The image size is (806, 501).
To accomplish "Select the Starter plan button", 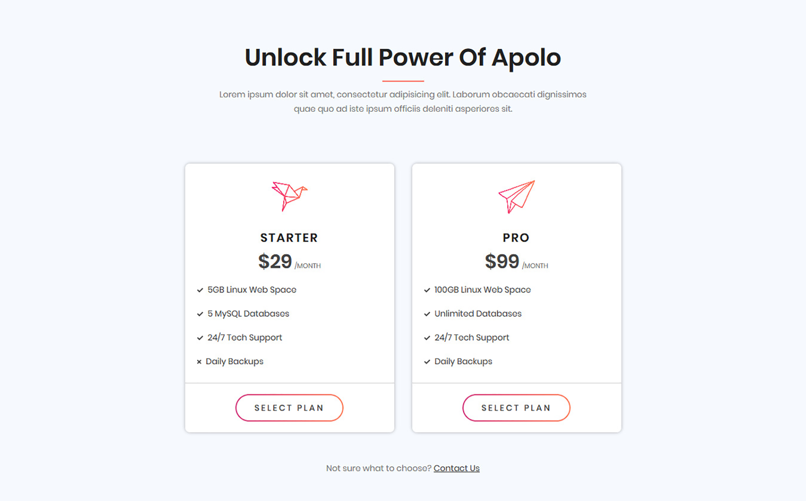I will coord(289,408).
